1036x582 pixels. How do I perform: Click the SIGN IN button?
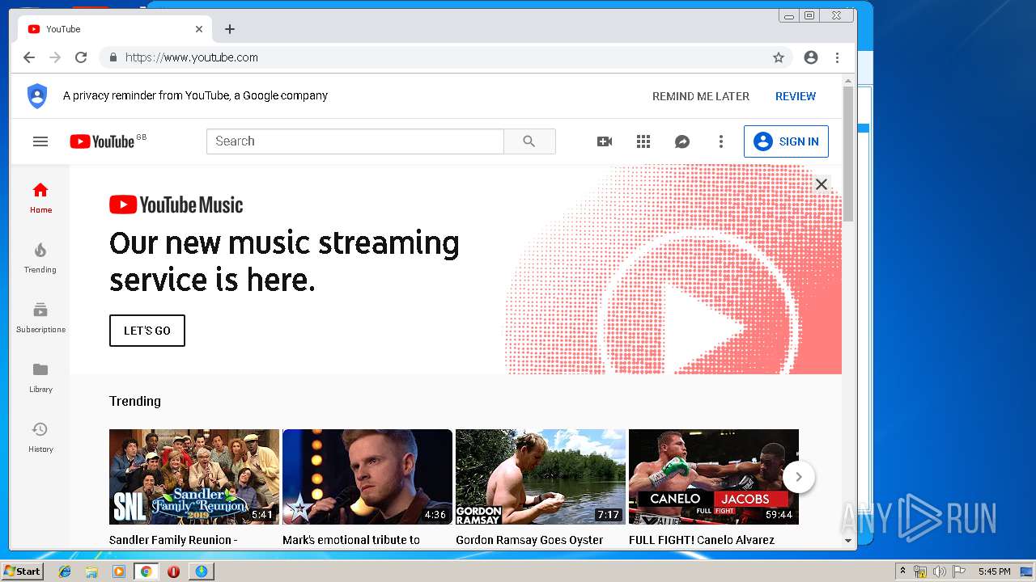pyautogui.click(x=786, y=141)
